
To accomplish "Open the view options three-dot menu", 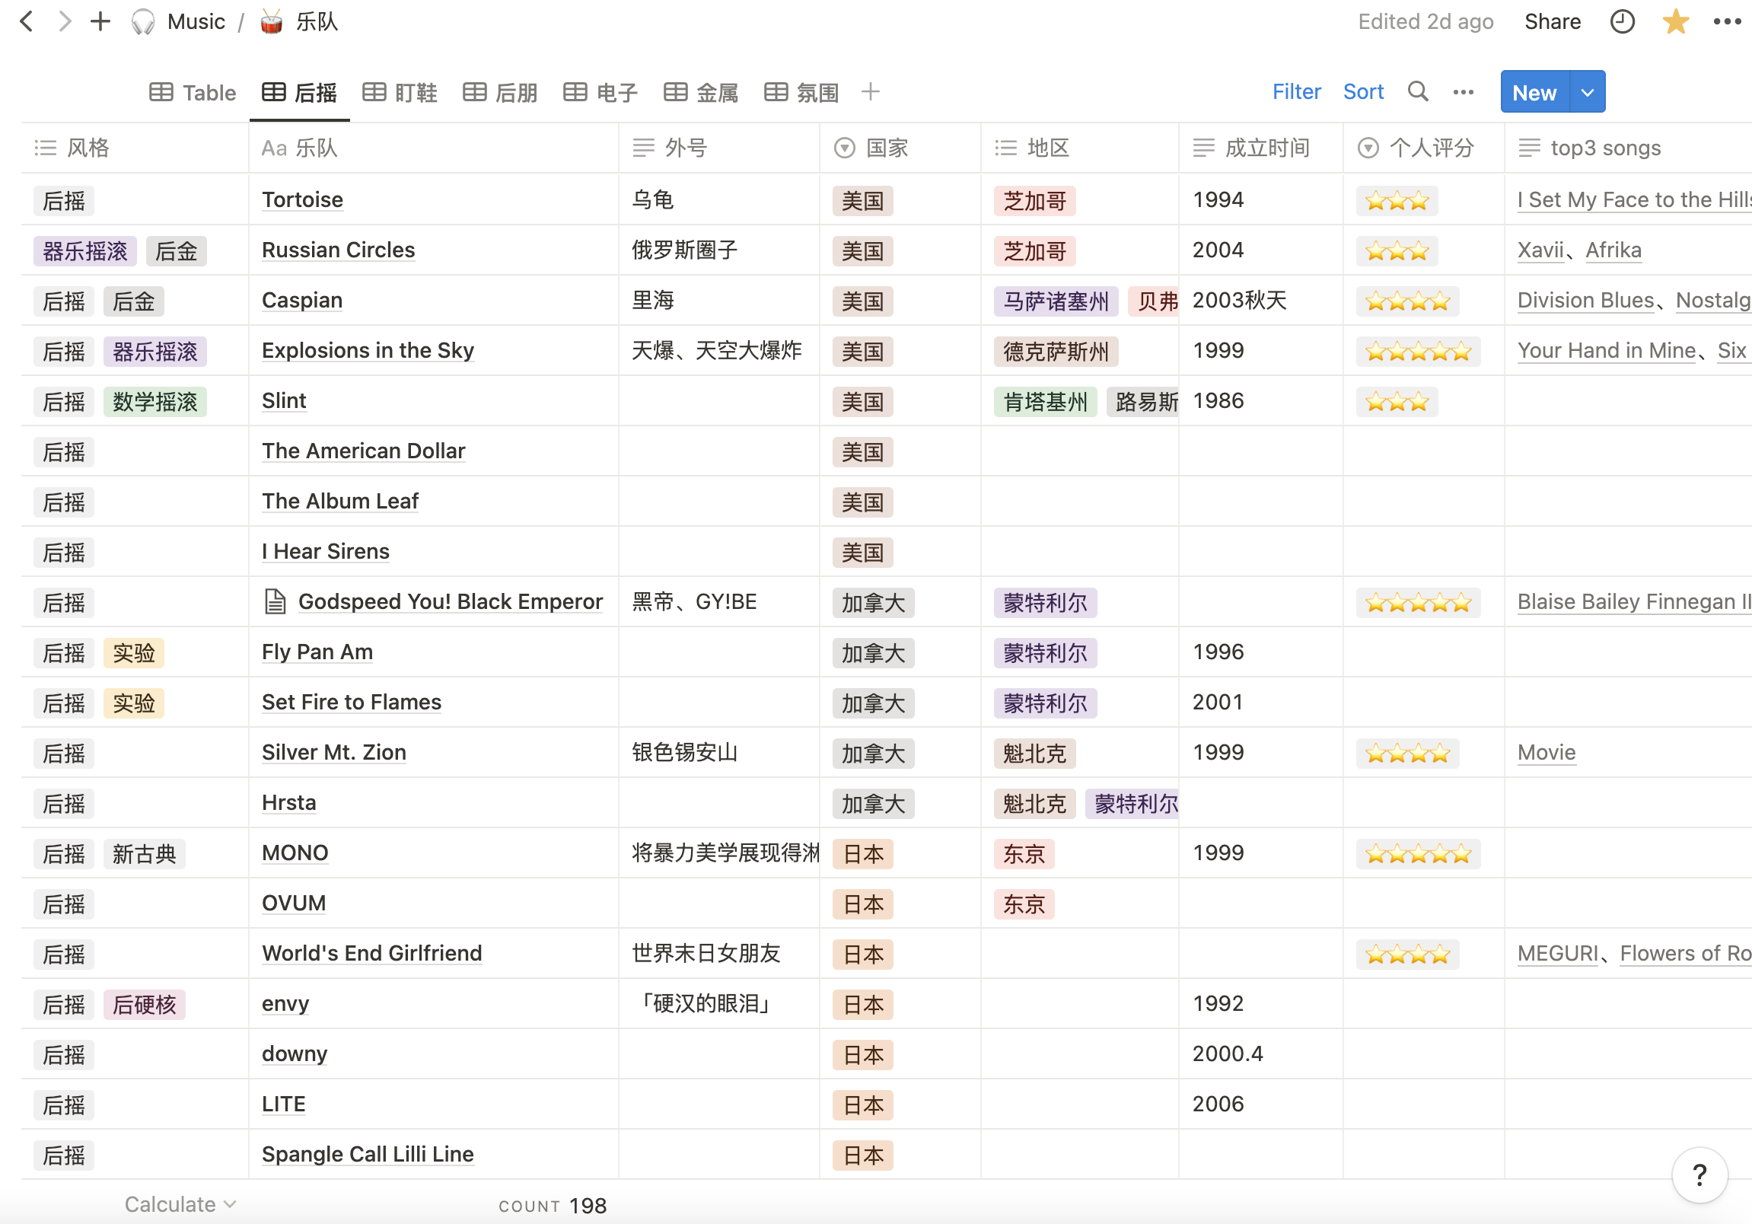I will [x=1463, y=92].
